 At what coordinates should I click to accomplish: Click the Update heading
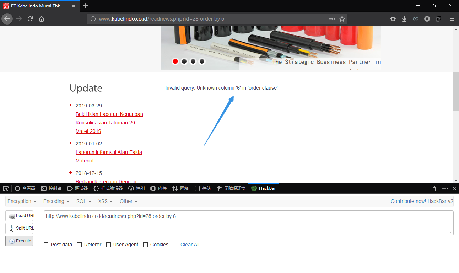(86, 88)
